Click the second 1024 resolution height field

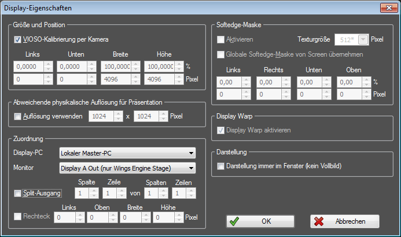click(146, 116)
